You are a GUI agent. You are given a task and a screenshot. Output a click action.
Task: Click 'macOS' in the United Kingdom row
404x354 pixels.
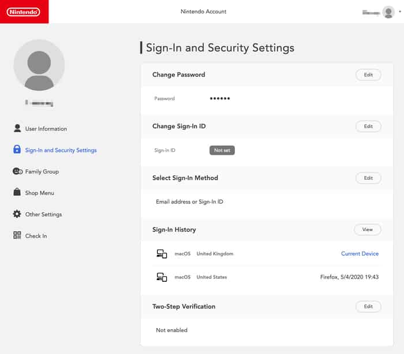pyautogui.click(x=182, y=254)
